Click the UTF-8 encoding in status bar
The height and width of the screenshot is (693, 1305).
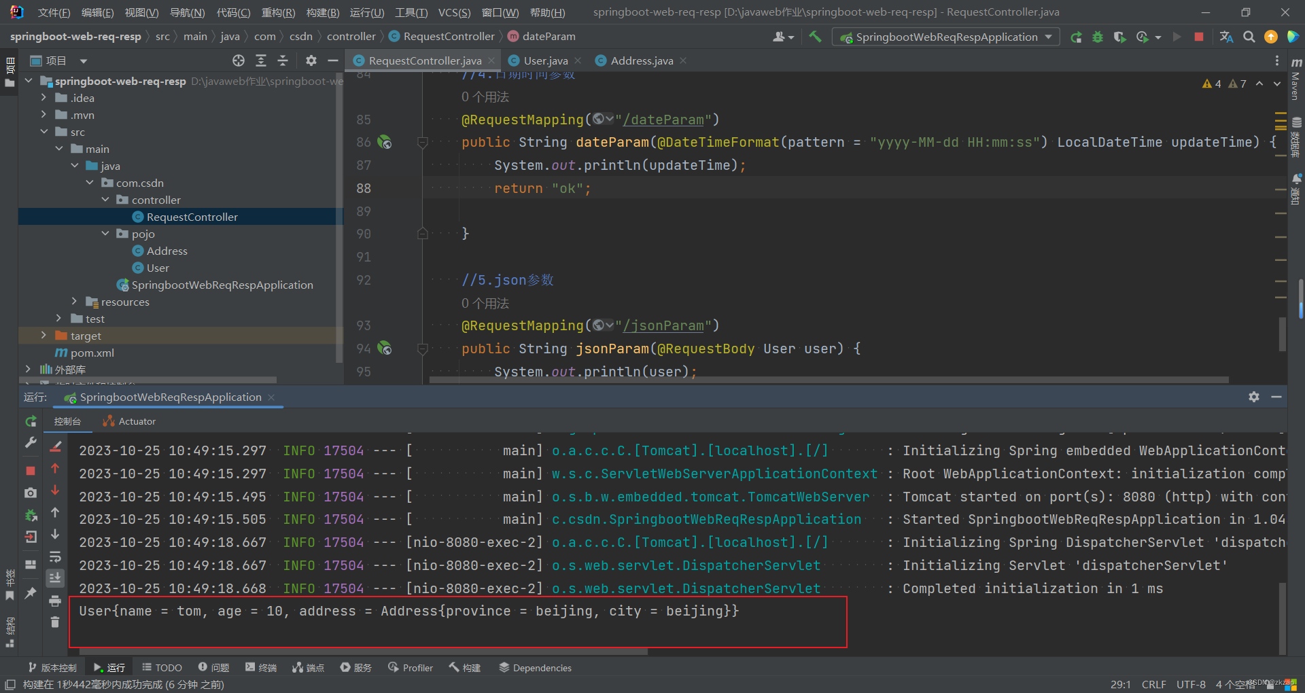pyautogui.click(x=1191, y=685)
